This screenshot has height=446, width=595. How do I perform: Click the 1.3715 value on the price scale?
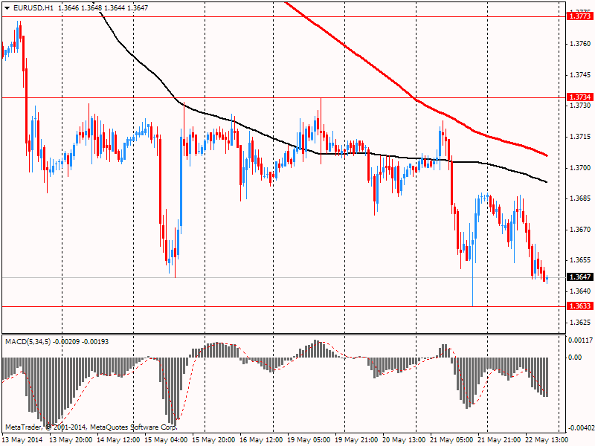click(x=581, y=137)
